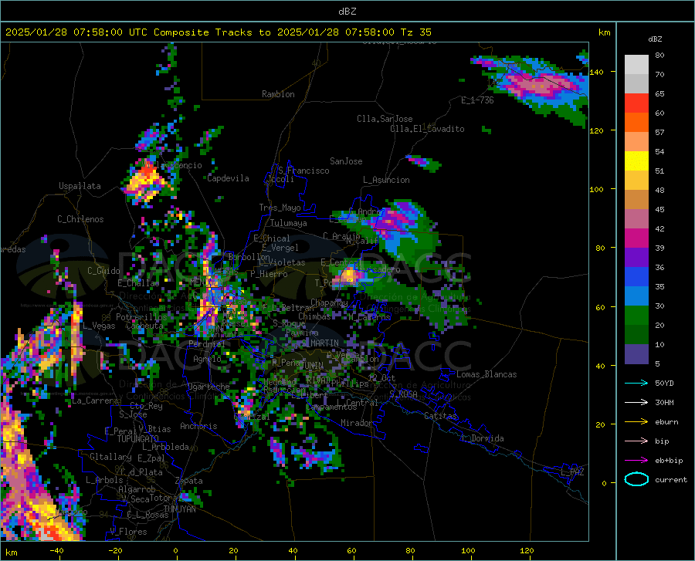Click the E_1-736 label
This screenshot has height=561, width=695.
tap(477, 100)
